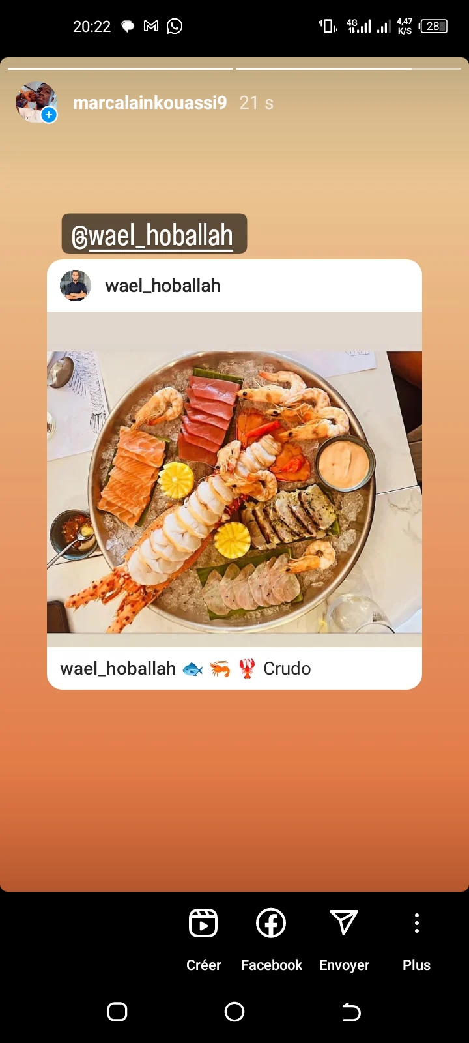
Task: Tap the Envoyer paper plane icon
Action: [x=344, y=922]
